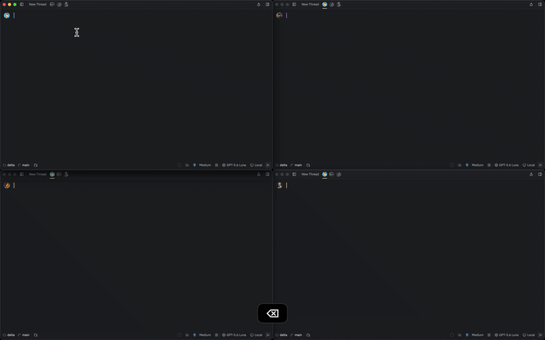The image size is (545, 340).
Task: Open the main branch selector in the top-right window
Action: pos(296,165)
